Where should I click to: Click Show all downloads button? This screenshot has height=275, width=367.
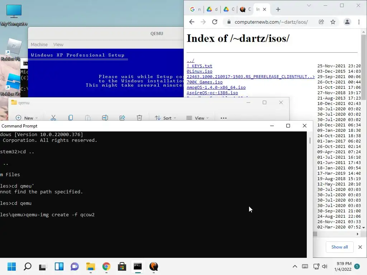pos(339,247)
